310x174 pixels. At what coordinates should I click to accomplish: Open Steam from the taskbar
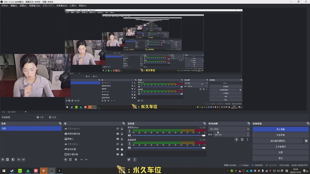(x=12, y=171)
